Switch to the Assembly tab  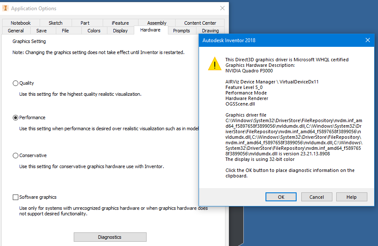tap(157, 23)
